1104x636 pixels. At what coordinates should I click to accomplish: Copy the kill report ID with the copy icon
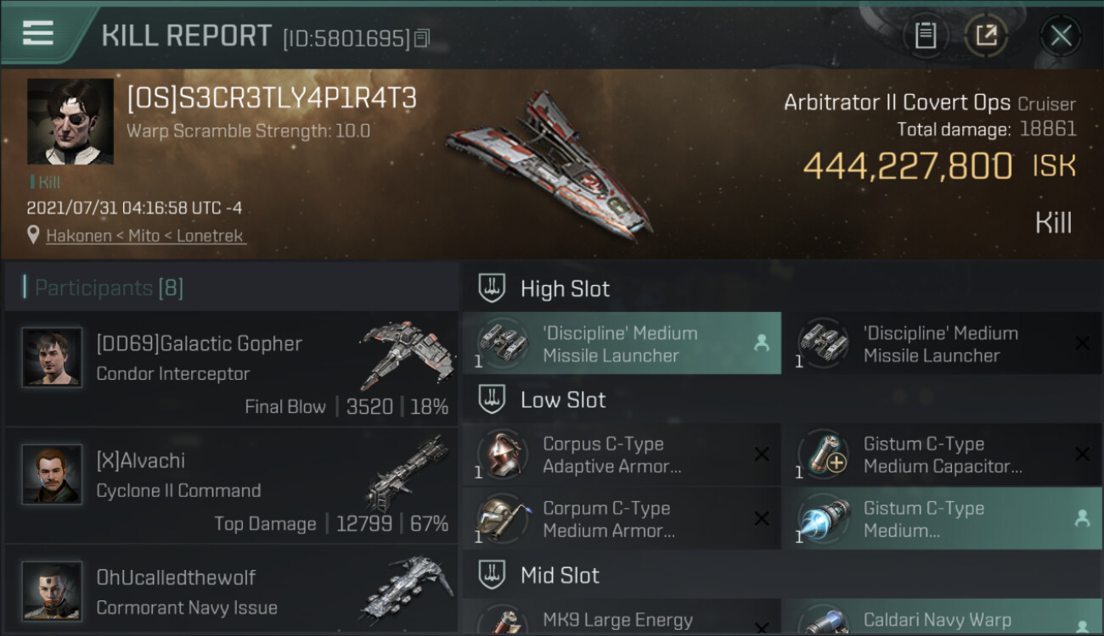pyautogui.click(x=422, y=38)
